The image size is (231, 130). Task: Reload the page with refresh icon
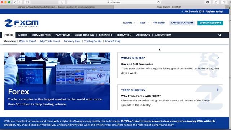point(158,2)
